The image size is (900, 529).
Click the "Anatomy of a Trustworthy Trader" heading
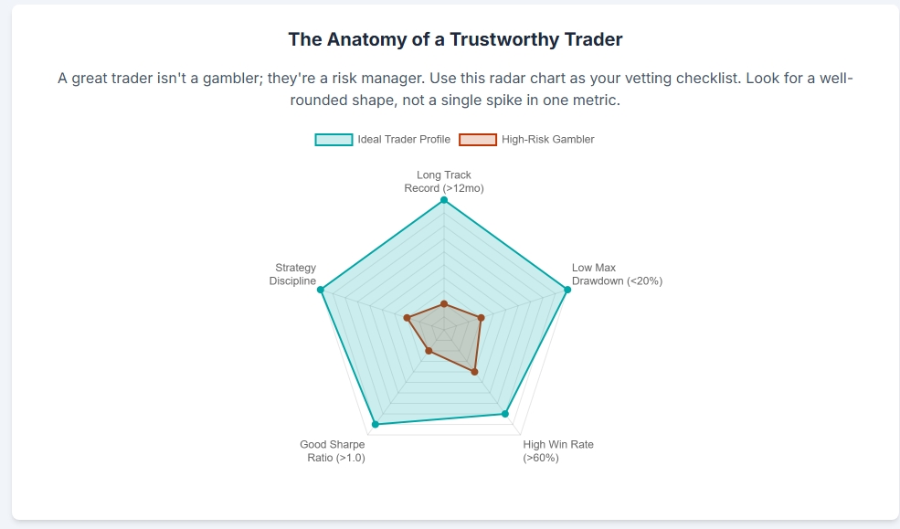pyautogui.click(x=455, y=39)
